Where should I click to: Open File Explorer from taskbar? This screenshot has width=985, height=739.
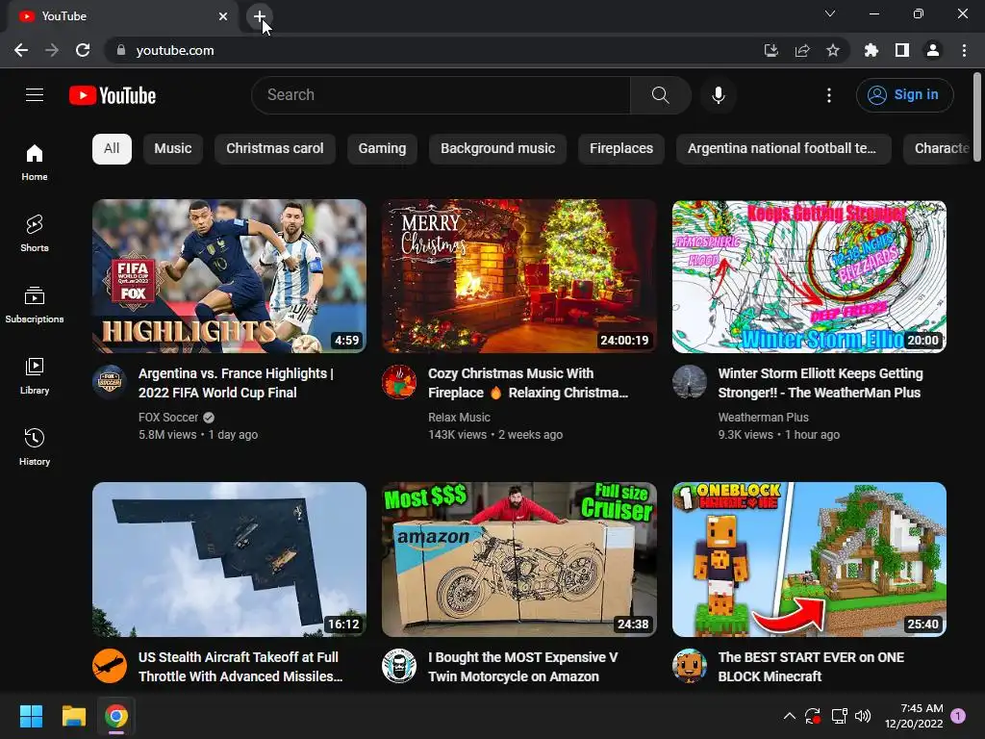point(73,716)
